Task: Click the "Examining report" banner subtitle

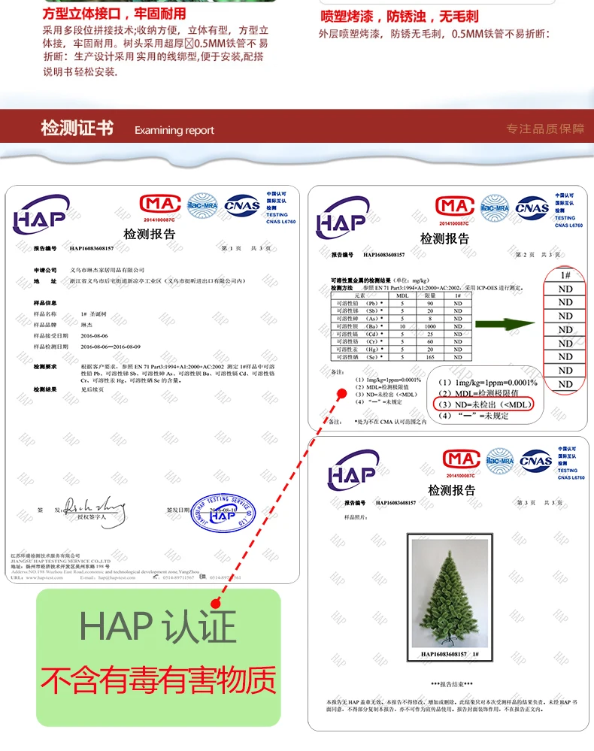Action: pos(174,130)
